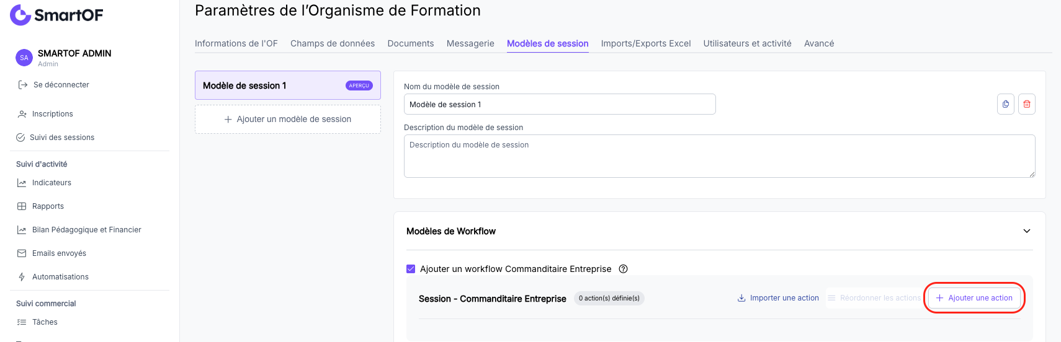The width and height of the screenshot is (1061, 342).
Task: Open the Documents tab
Action: [411, 43]
